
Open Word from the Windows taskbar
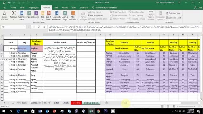coord(40,111)
